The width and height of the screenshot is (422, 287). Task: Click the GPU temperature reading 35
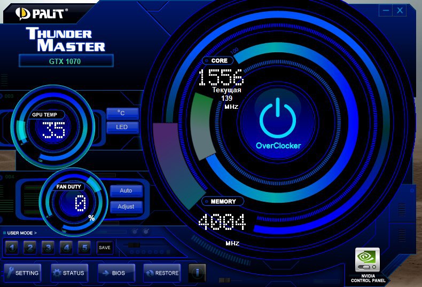point(54,130)
